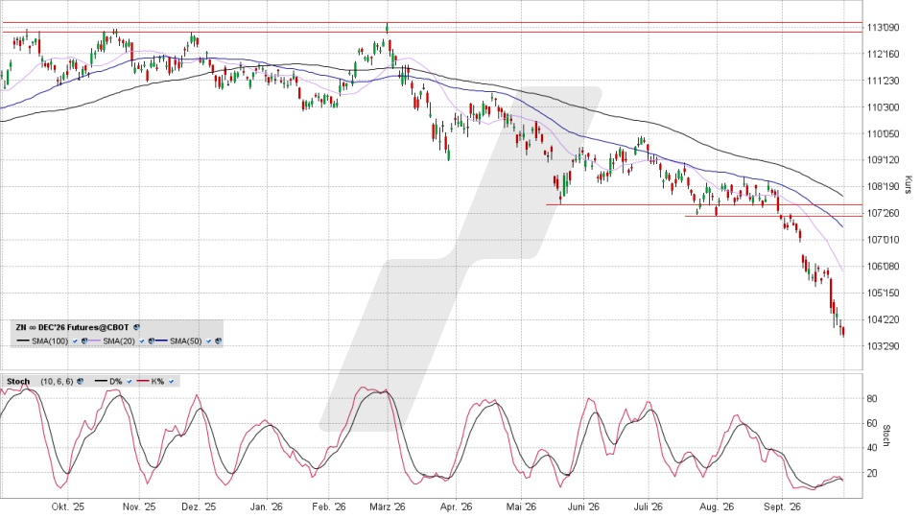Screen dimensions: 921x518
Task: Click the SMA(20) legend label
Action: pyautogui.click(x=119, y=341)
